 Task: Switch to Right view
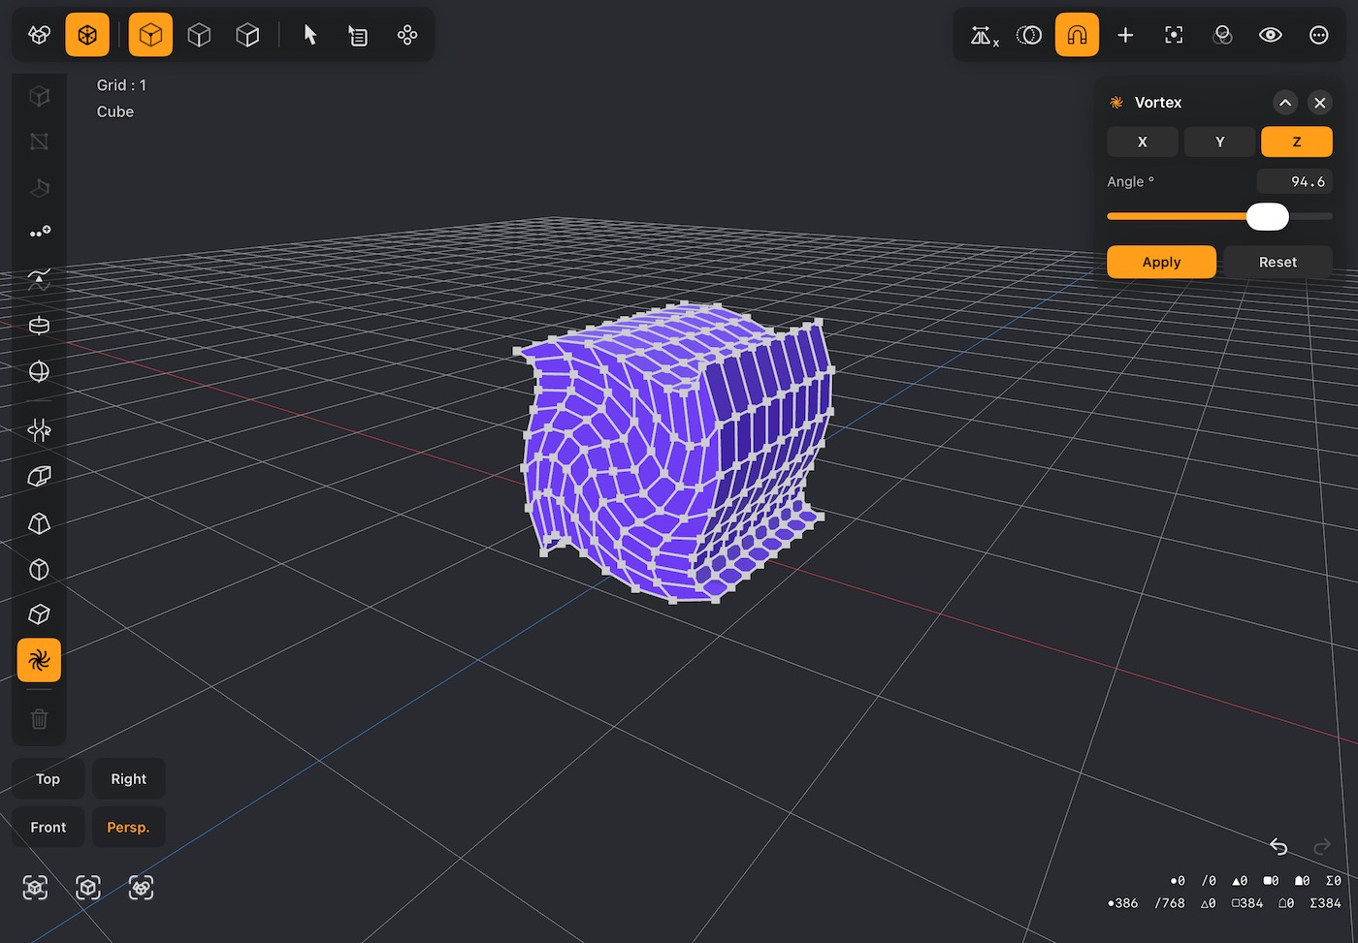[128, 779]
